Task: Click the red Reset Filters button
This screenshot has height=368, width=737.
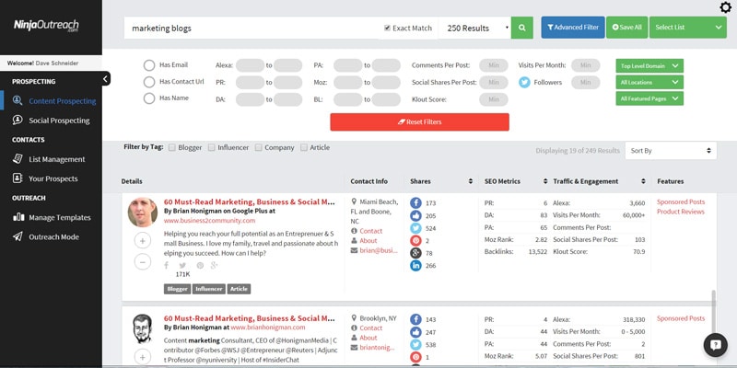Action: (x=420, y=122)
